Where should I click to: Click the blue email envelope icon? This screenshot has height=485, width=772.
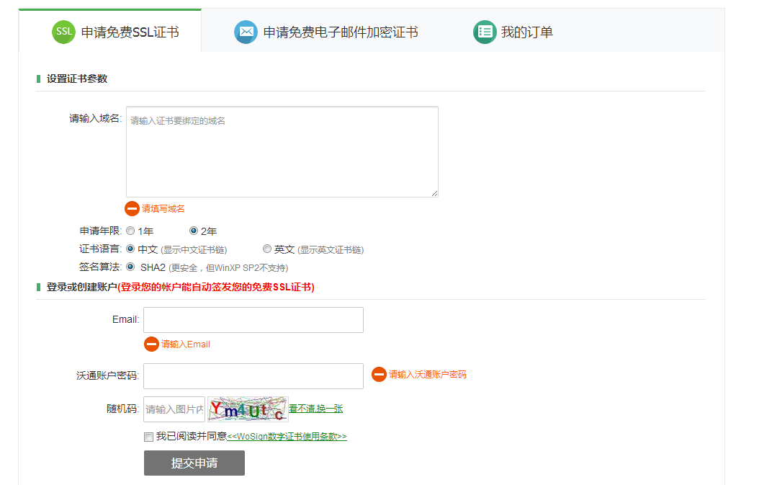246,32
